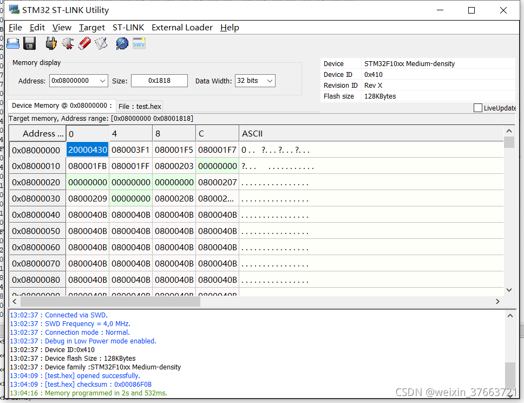Screen dimensions: 524x403
Task: Open the SWV viewer icon
Action: [139, 43]
